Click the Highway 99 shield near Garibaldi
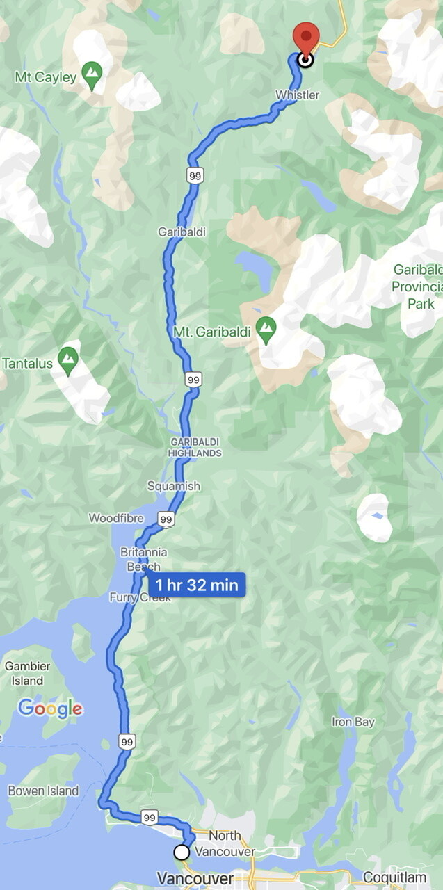The image size is (443, 890). (x=195, y=176)
